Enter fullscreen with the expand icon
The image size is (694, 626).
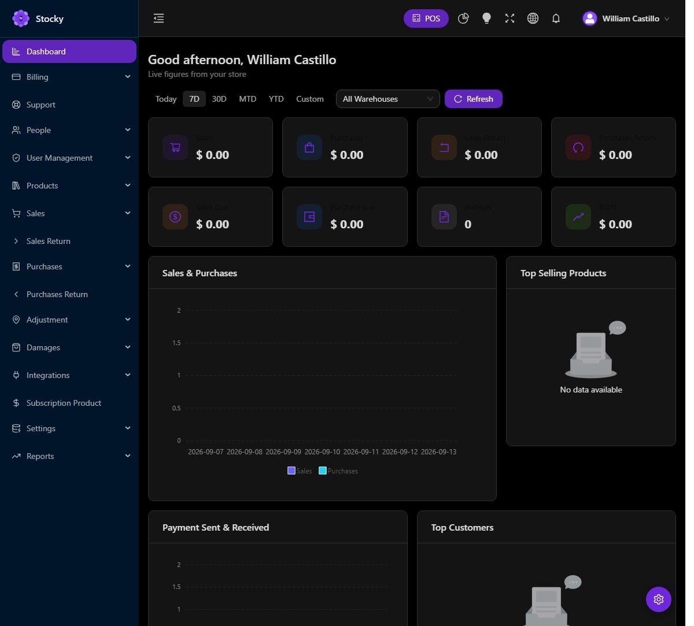point(510,18)
